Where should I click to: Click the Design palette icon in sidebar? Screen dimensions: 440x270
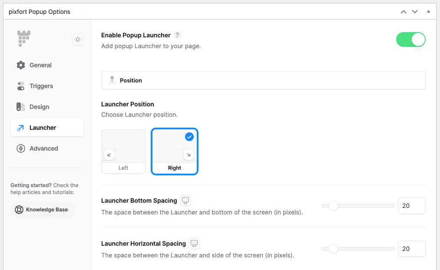pyautogui.click(x=21, y=107)
